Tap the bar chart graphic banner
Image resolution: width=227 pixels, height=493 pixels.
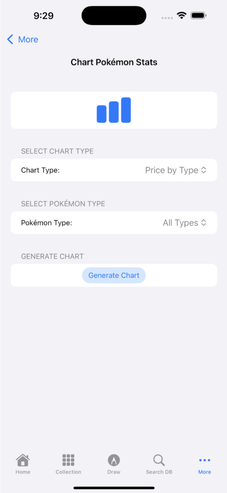[x=113, y=110]
